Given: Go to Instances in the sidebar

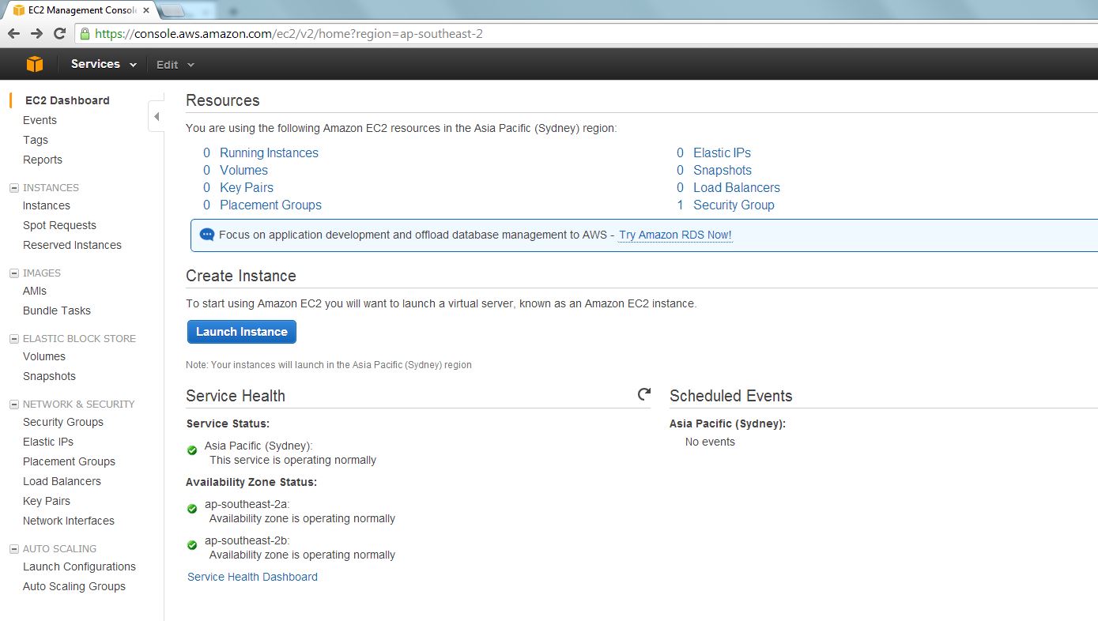Looking at the screenshot, I should [47, 205].
